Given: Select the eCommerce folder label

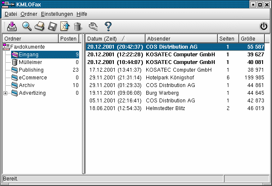Looking at the screenshot, I should (33, 78).
